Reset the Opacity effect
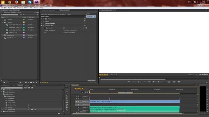 [85, 21]
